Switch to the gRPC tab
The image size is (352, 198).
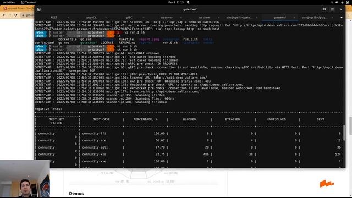coord(129,18)
